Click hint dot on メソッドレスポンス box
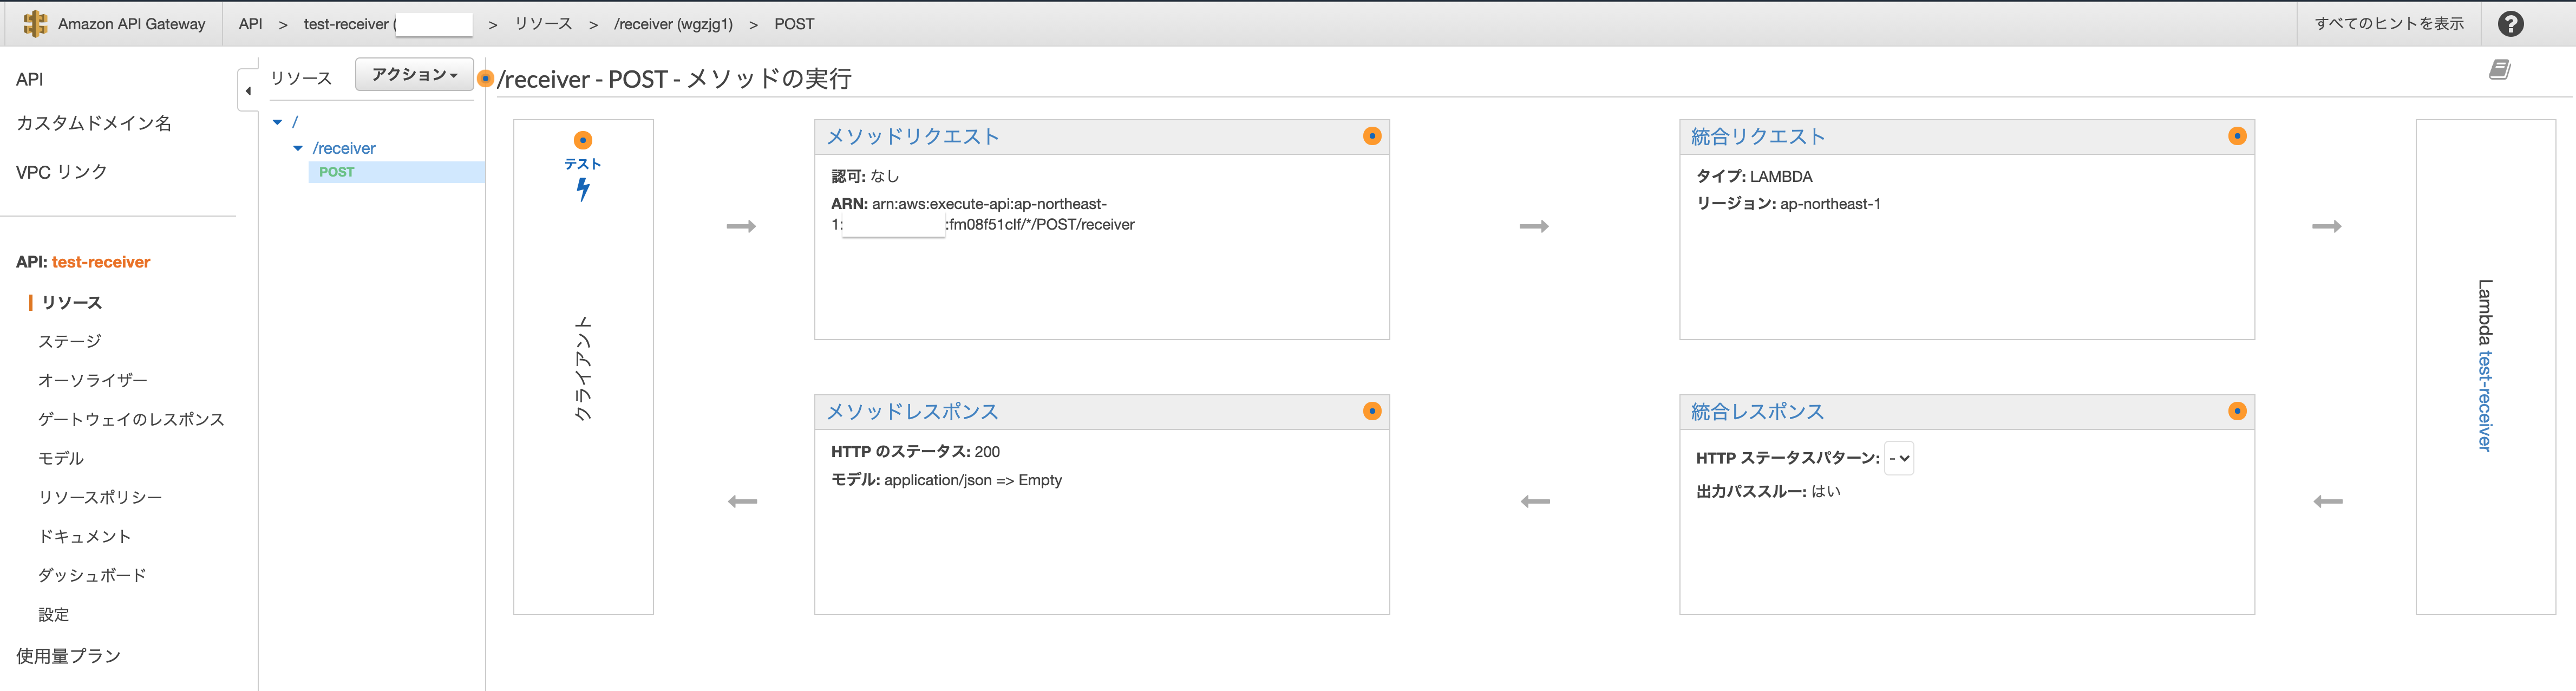2576x691 pixels. [1372, 411]
